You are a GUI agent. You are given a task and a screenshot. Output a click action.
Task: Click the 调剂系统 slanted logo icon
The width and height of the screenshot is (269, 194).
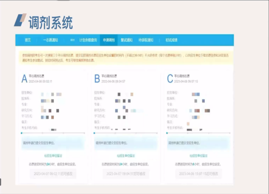click(x=20, y=20)
